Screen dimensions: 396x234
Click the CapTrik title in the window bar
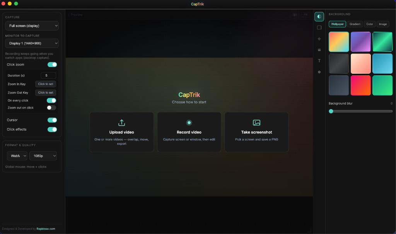[197, 4]
